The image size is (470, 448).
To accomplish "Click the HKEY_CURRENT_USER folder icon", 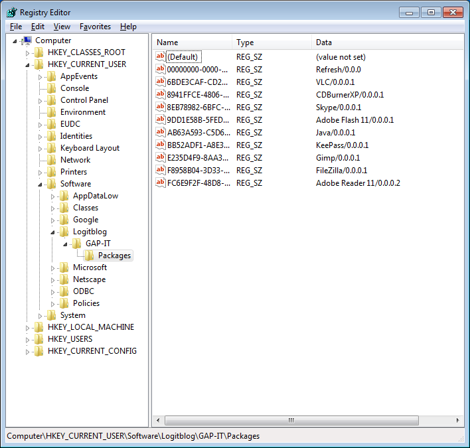I will point(39,64).
